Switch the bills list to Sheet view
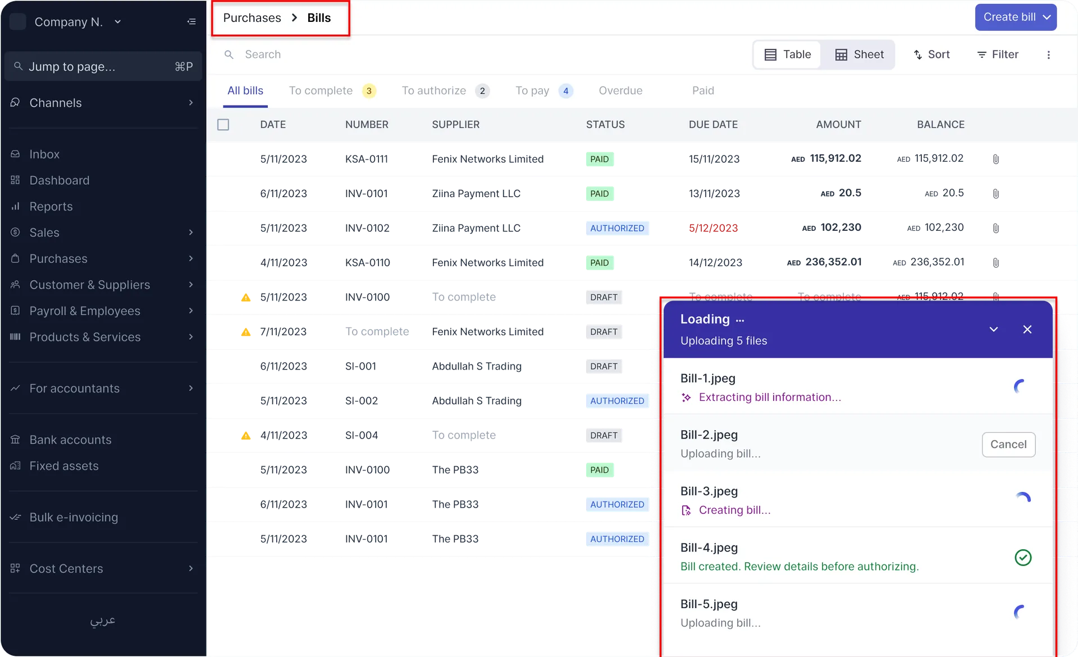The height and width of the screenshot is (657, 1078). point(858,54)
